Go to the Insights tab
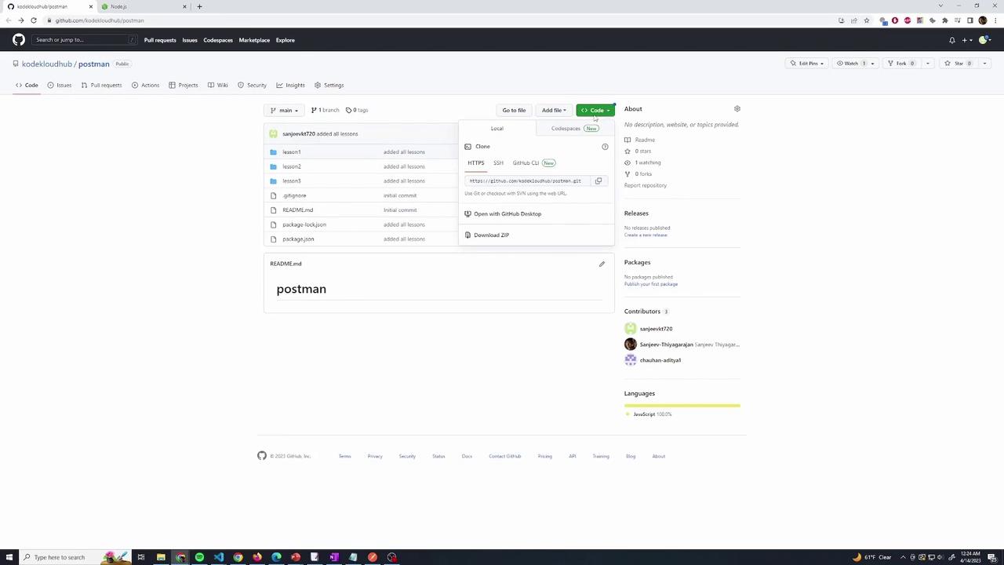1004x565 pixels. (291, 86)
